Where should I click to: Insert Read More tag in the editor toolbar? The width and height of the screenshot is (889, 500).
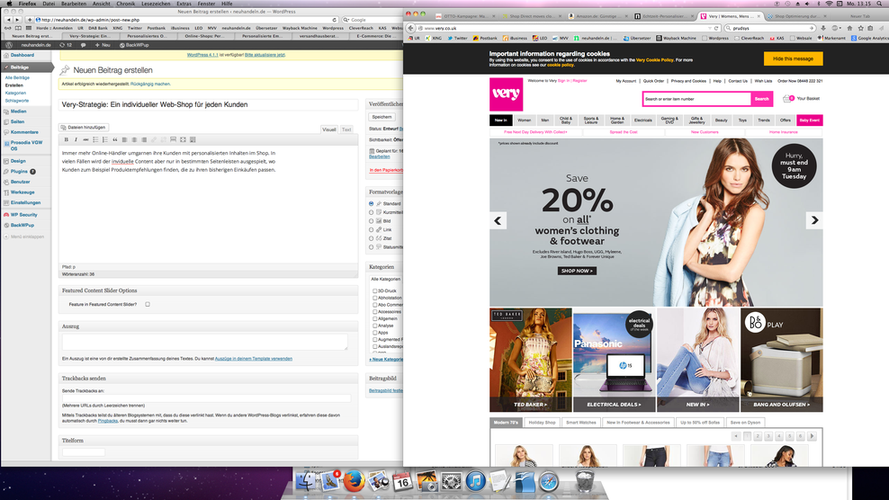coord(173,139)
